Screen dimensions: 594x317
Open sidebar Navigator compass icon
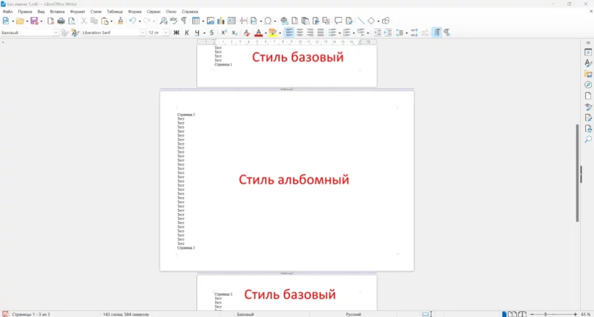tap(588, 85)
